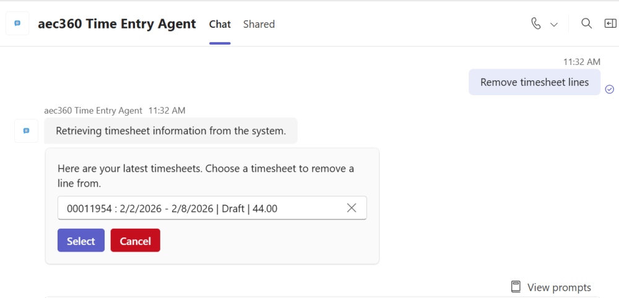Click the pop-out panel icon in header
619x298 pixels.
coord(610,23)
